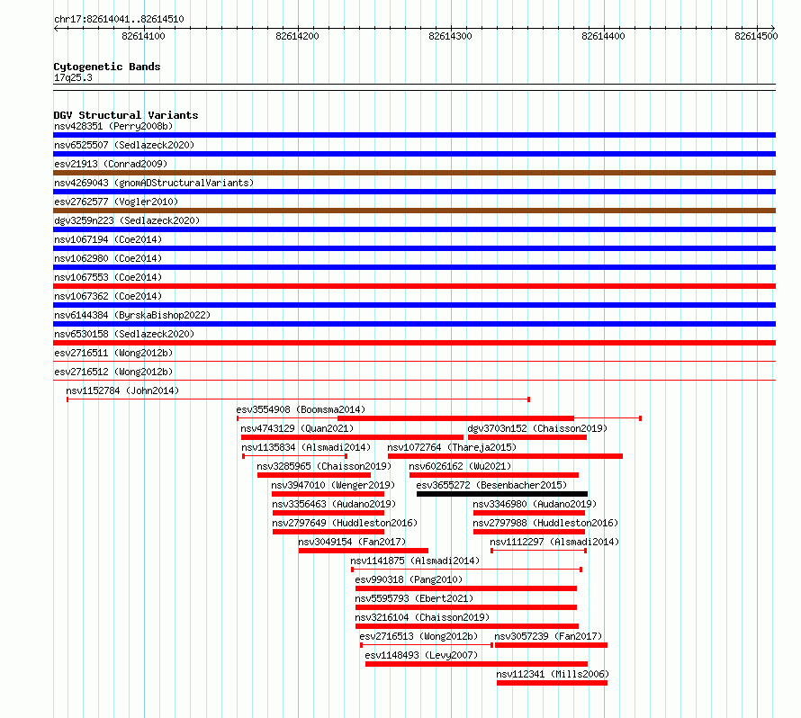Click the thin nsv1152784 variant line
This screenshot has width=801, height=718.
[x=298, y=399]
